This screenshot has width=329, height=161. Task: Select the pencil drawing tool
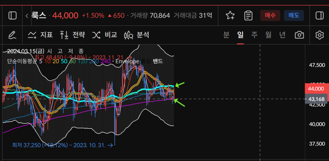click(12, 35)
